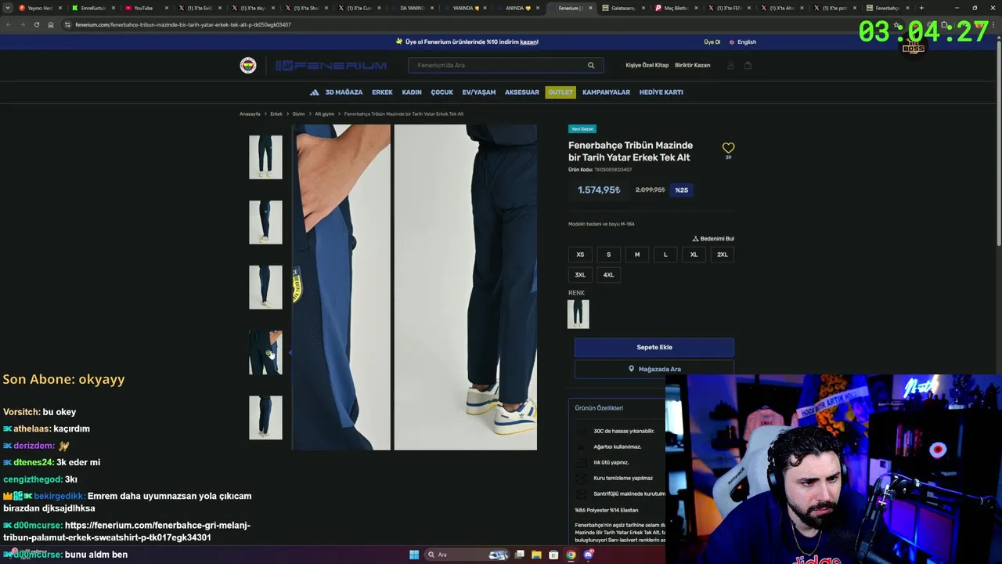This screenshot has height=564, width=1002.
Task: Select size 3XL
Action: pos(580,275)
